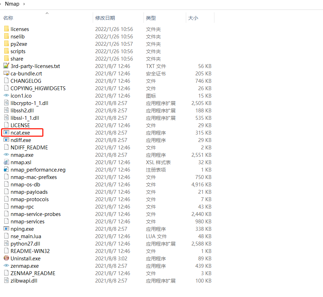This screenshot has width=323, height=297.
Task: Select the nmap-rpc file name
Action: tap(22, 207)
